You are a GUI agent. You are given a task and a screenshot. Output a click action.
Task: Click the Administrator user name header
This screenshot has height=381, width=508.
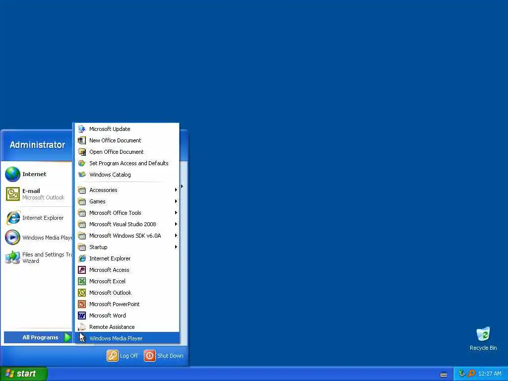point(37,145)
